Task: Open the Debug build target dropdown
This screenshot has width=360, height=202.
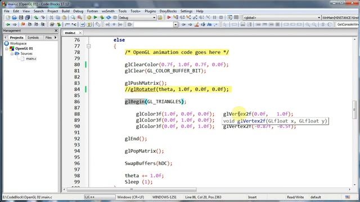Action: (137, 17)
